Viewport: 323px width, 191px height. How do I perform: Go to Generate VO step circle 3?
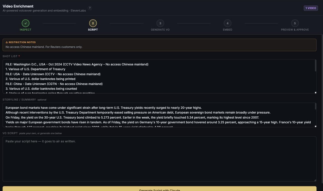click(160, 23)
